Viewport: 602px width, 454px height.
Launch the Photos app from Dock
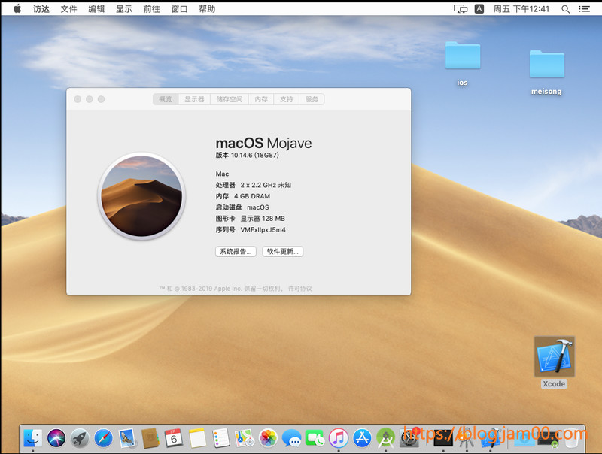pos(267,437)
